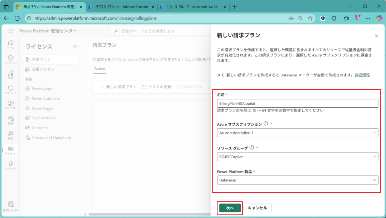Click 詳細の表示 toolbar button
This screenshot has height=218, width=386.
point(189,87)
